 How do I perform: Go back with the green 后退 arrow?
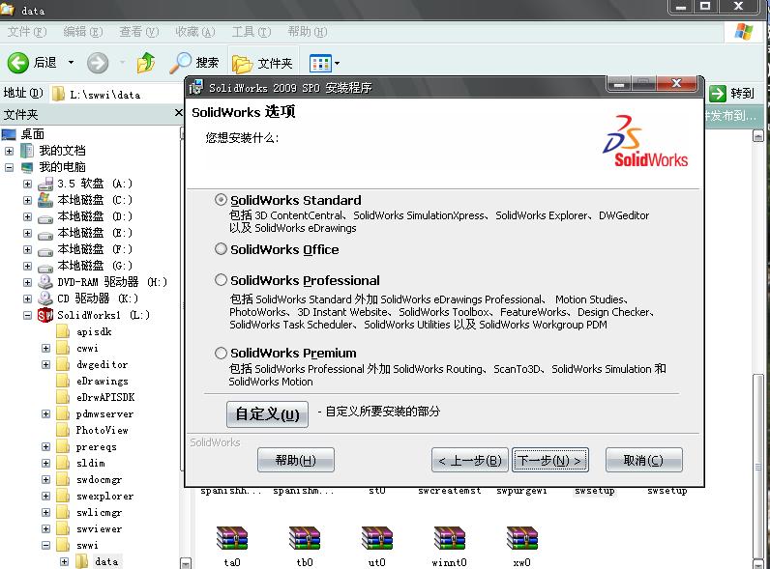coord(18,63)
